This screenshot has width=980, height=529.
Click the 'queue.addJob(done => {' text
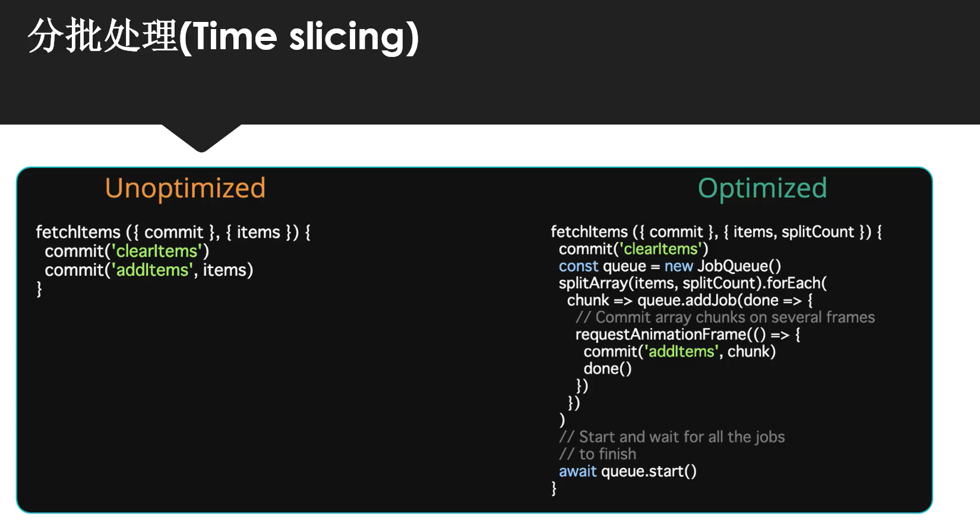click(x=725, y=301)
